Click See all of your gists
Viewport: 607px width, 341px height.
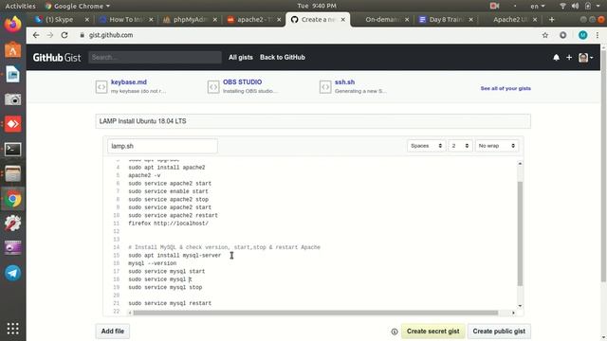[506, 88]
